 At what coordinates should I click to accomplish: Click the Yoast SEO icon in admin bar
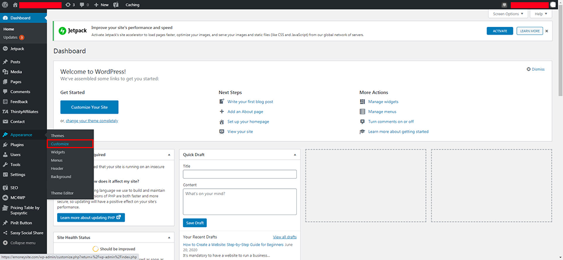point(117,5)
